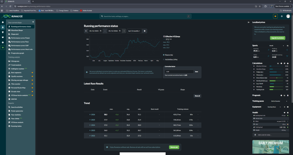This screenshot has height=155, width=293.
Task: Open chart settings gear next to date range
Action: pyautogui.click(x=144, y=31)
